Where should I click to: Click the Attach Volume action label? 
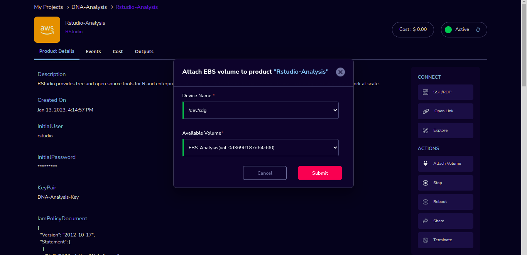[x=447, y=164]
